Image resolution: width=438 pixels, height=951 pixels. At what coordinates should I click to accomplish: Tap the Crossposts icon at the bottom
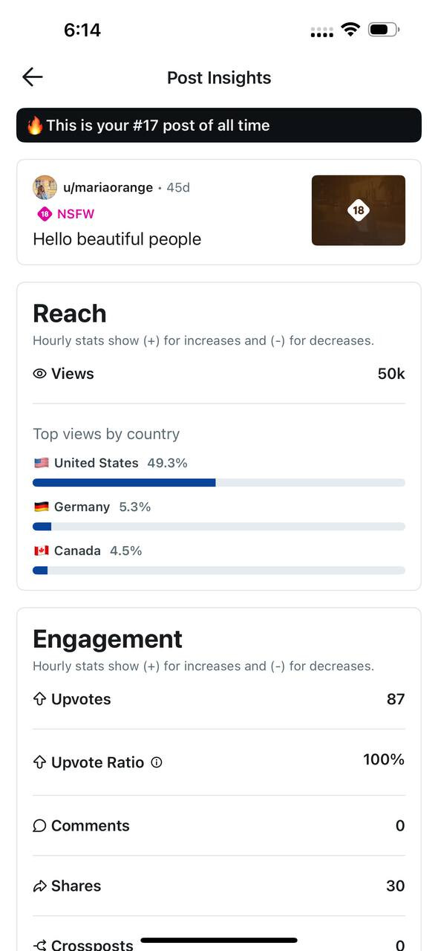pos(40,945)
